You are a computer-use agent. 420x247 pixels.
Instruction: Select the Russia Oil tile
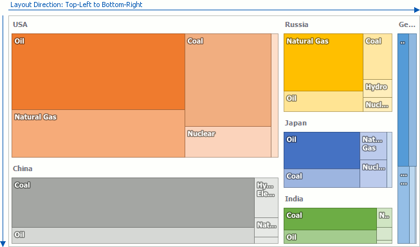(324, 102)
